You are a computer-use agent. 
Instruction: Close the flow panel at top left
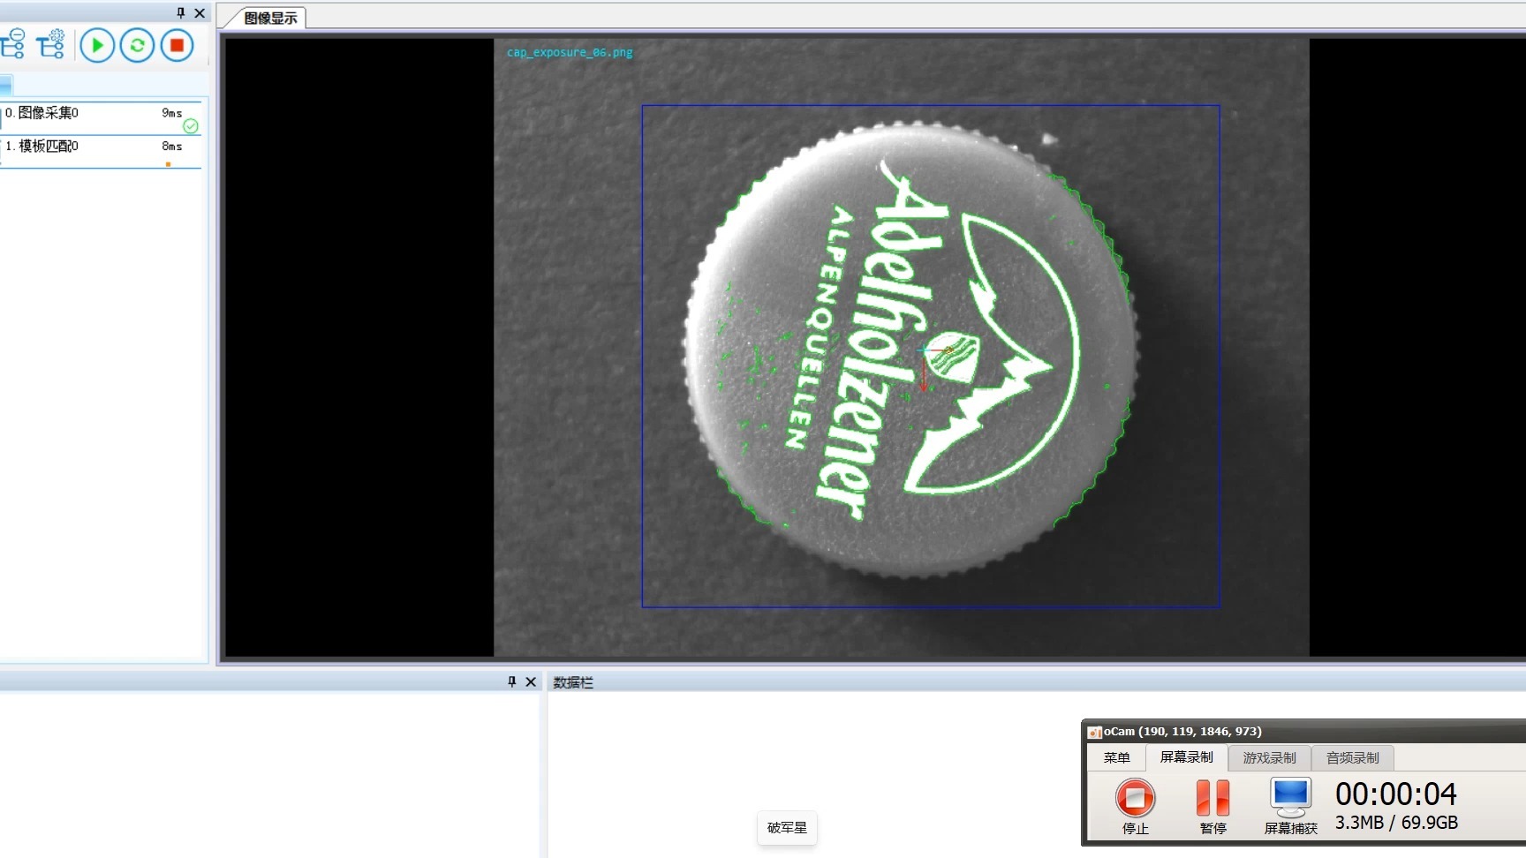(x=200, y=12)
